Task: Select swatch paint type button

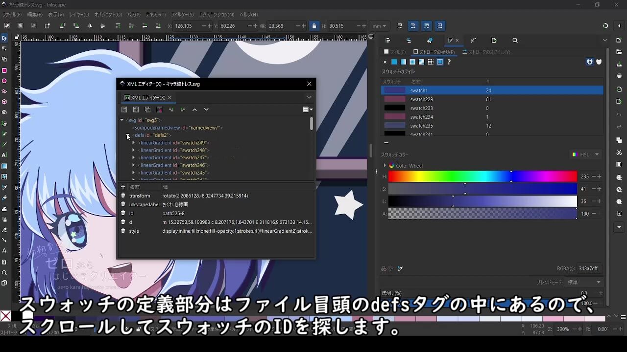Action: (x=440, y=62)
